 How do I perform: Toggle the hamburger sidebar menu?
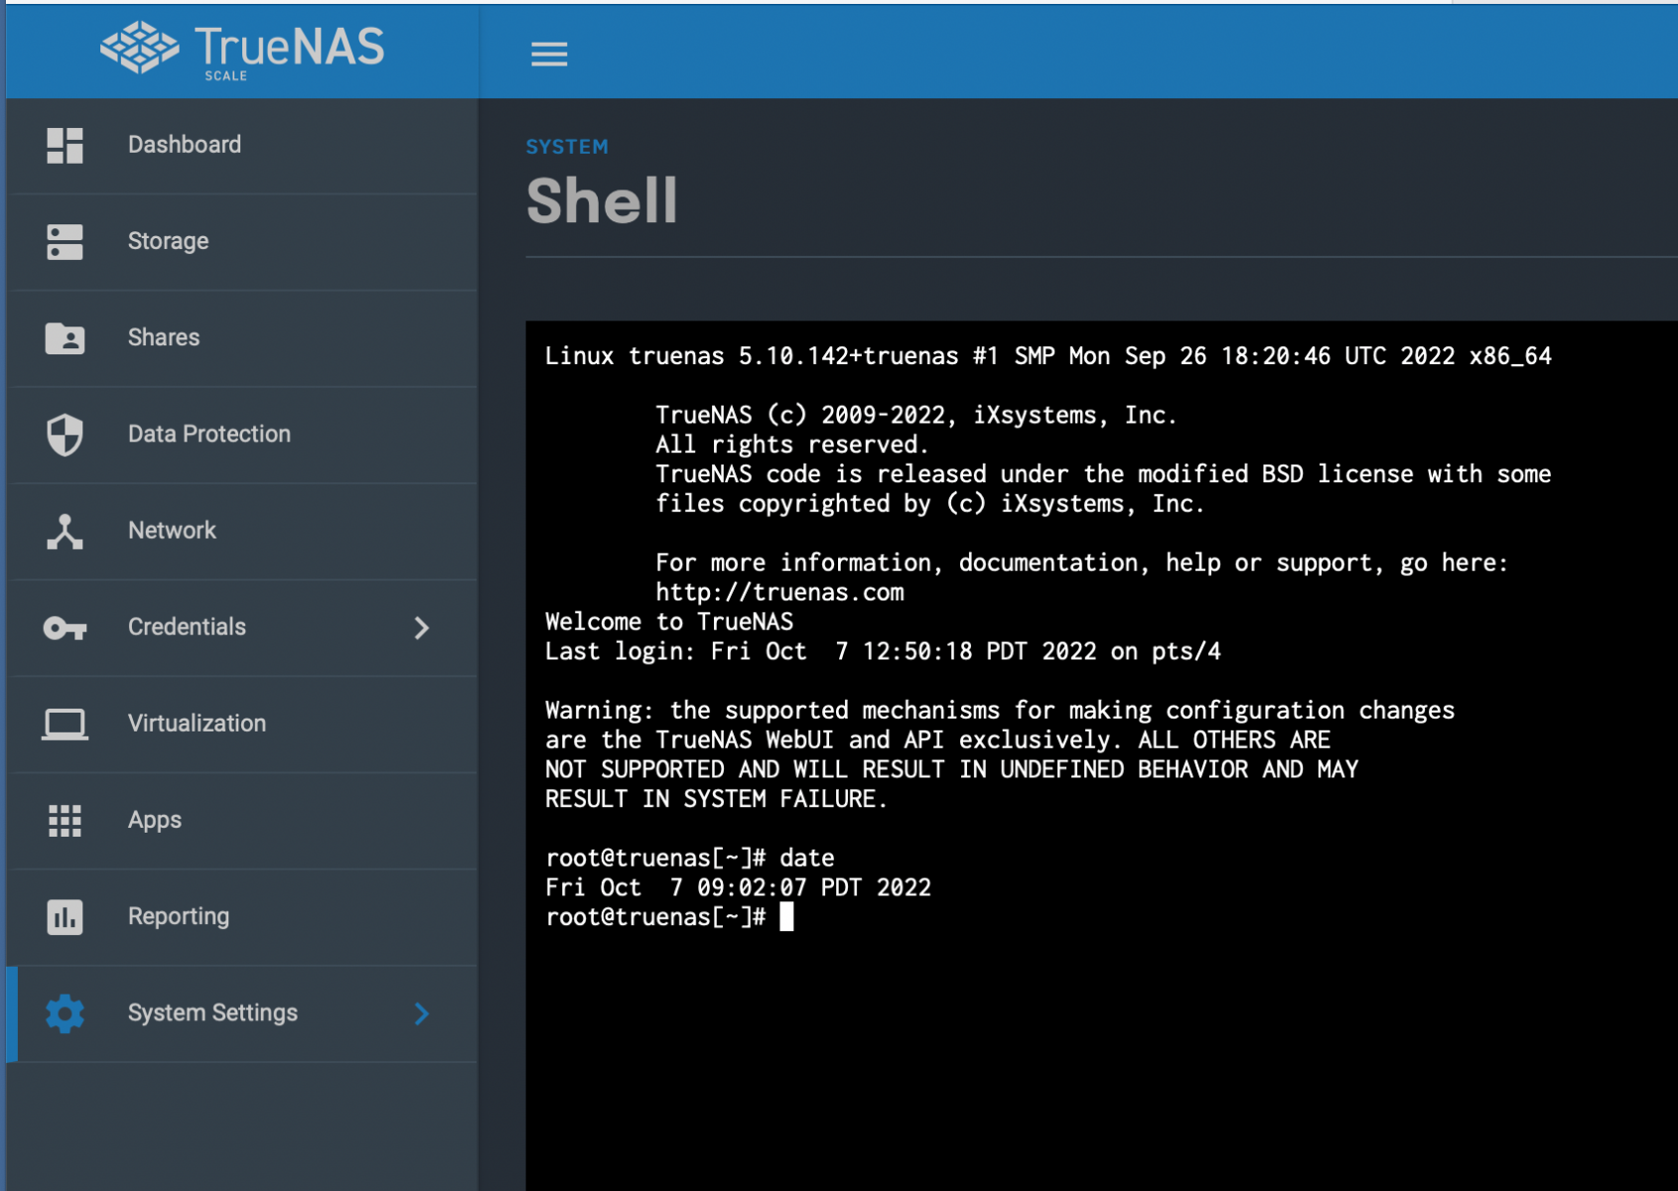549,54
